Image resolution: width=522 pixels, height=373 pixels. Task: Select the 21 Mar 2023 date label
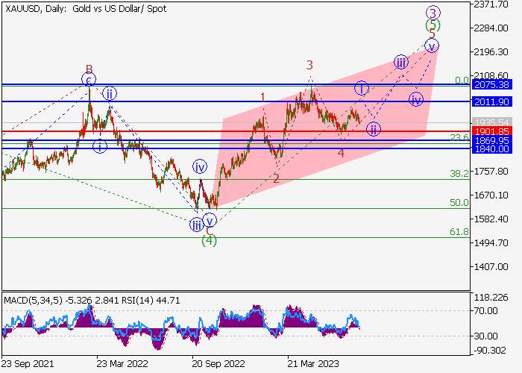click(313, 364)
